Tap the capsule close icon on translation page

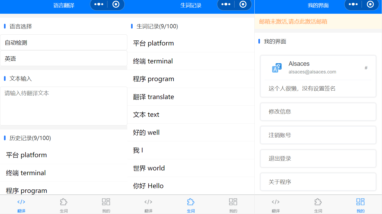(x=116, y=4)
